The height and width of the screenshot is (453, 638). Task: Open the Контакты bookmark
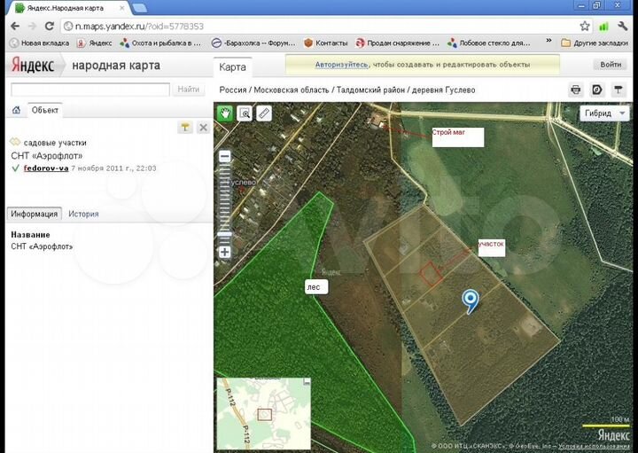click(x=326, y=43)
